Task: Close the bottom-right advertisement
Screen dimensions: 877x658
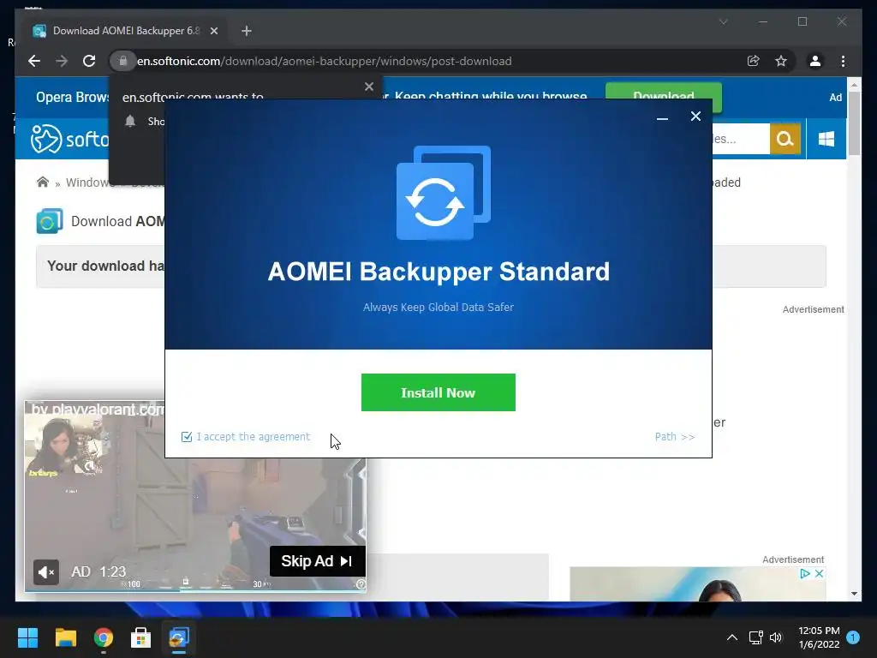Action: 819,573
